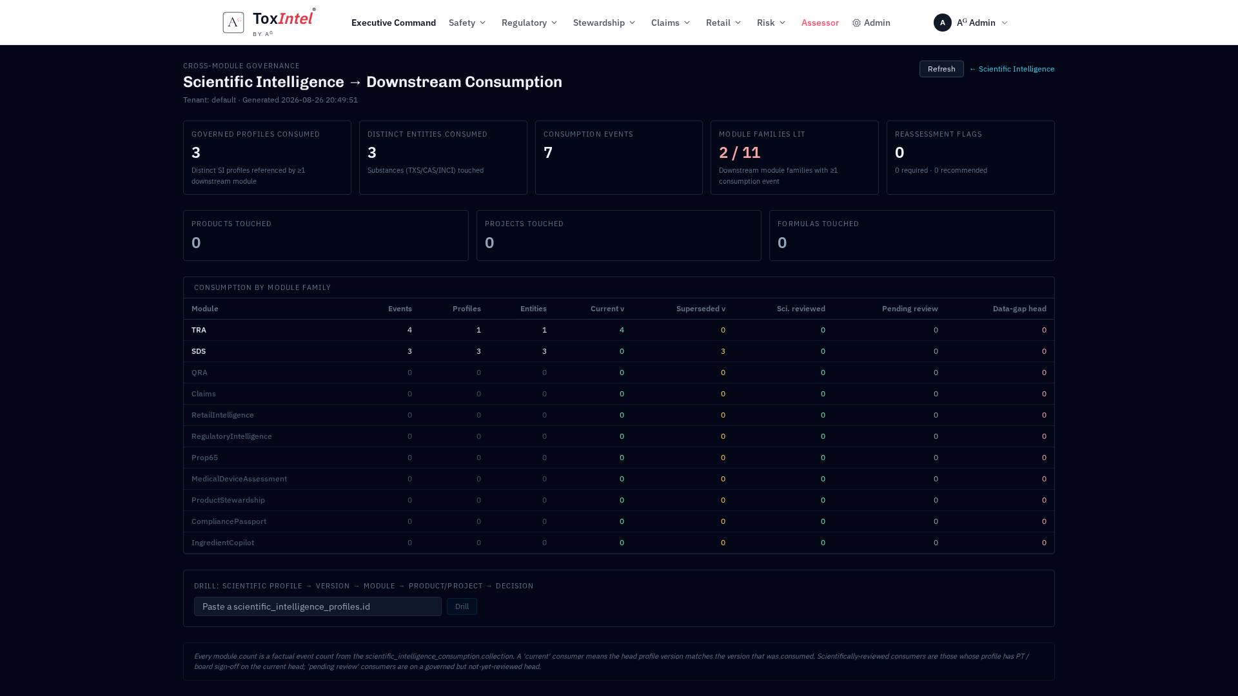Image resolution: width=1238 pixels, height=696 pixels.
Task: Click TRA row Current v value 4
Action: [x=622, y=330]
